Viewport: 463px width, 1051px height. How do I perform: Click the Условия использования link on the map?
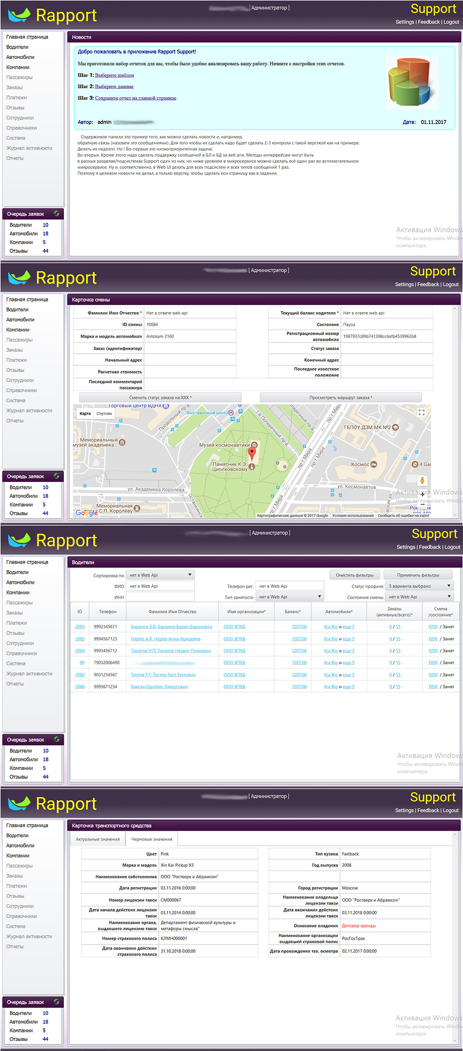[353, 515]
